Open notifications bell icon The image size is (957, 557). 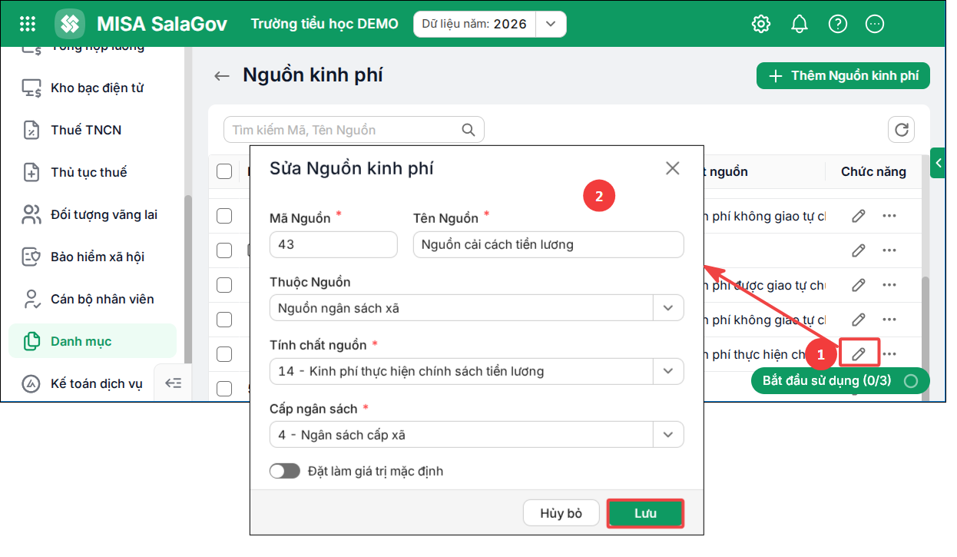coord(800,24)
